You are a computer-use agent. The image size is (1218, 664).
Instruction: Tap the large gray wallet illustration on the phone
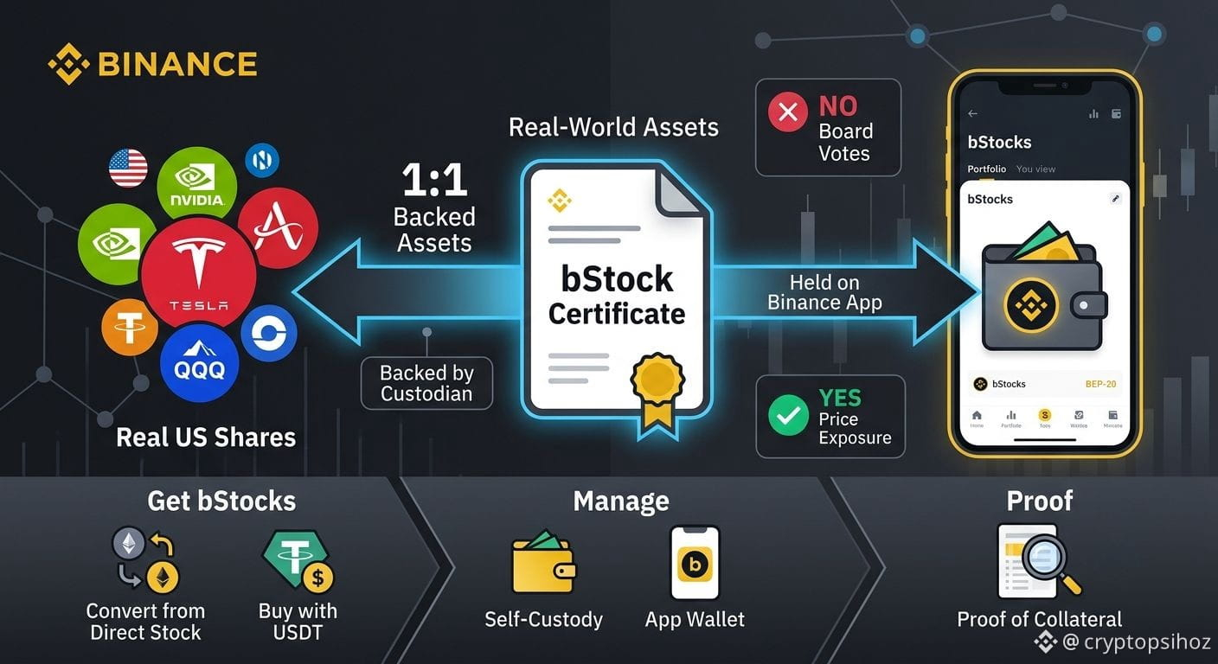(x=1045, y=287)
